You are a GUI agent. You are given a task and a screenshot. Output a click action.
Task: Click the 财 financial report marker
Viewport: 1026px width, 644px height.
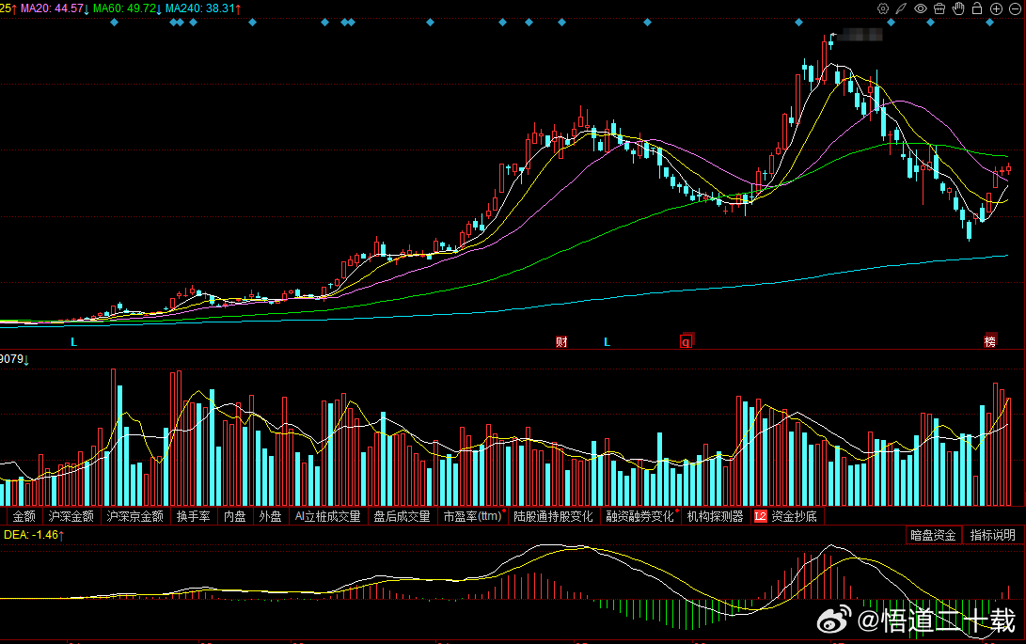point(561,341)
